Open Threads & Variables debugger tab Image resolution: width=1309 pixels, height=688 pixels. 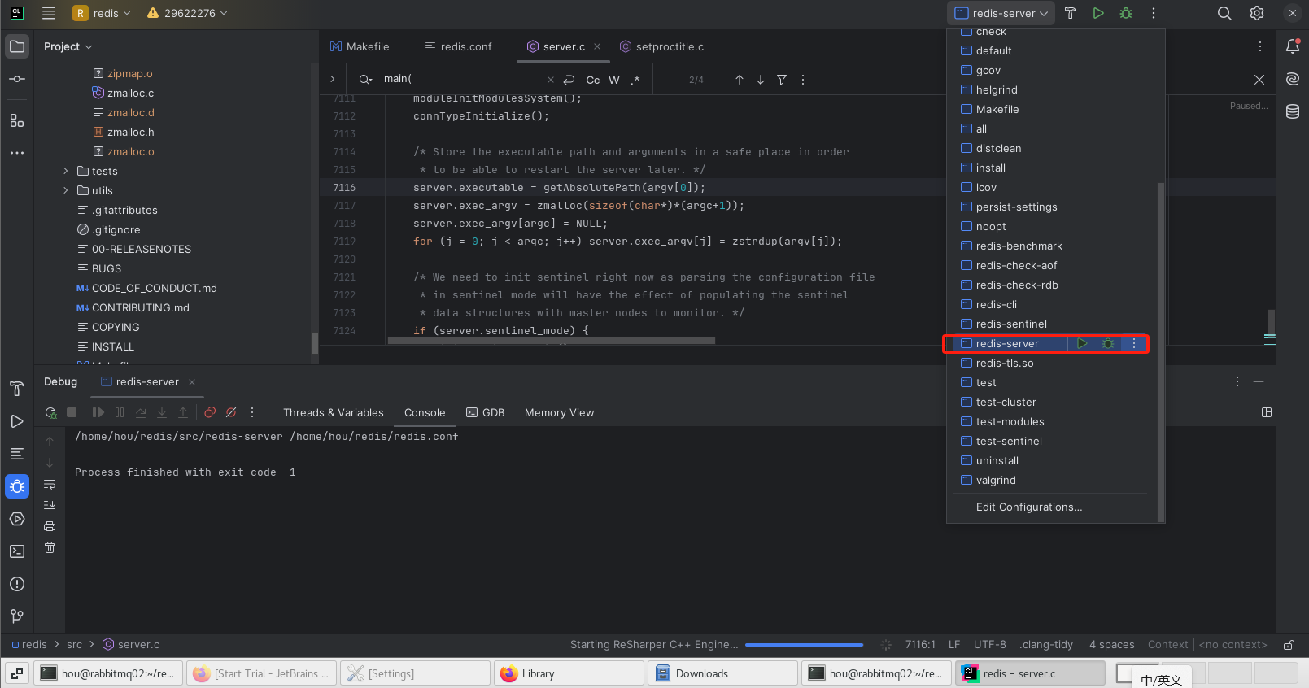(334, 412)
